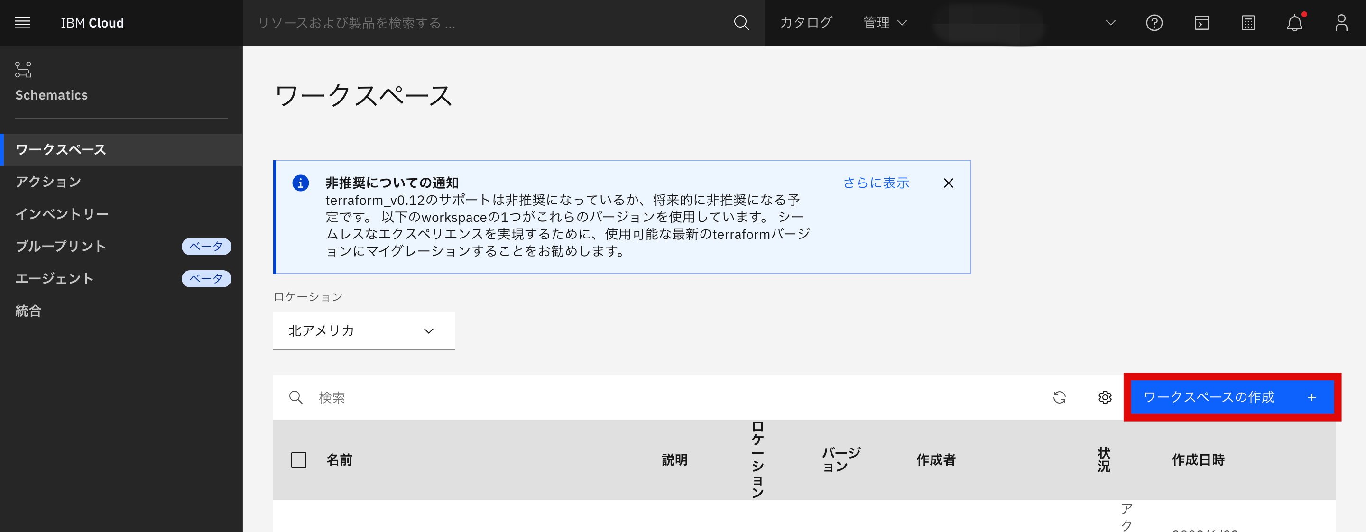Open the workspace table settings gear
This screenshot has width=1366, height=532.
pyautogui.click(x=1105, y=397)
